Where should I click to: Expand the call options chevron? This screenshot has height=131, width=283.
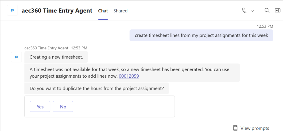[x=252, y=11]
